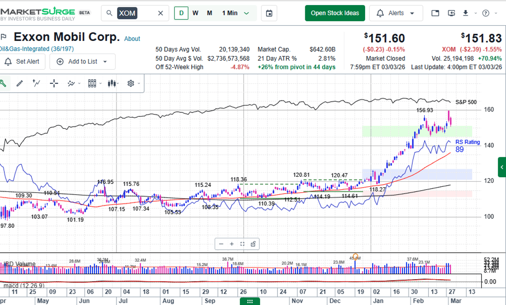This screenshot has width=506, height=305.
Task: Open the download/export icon in header
Action: coord(465,13)
